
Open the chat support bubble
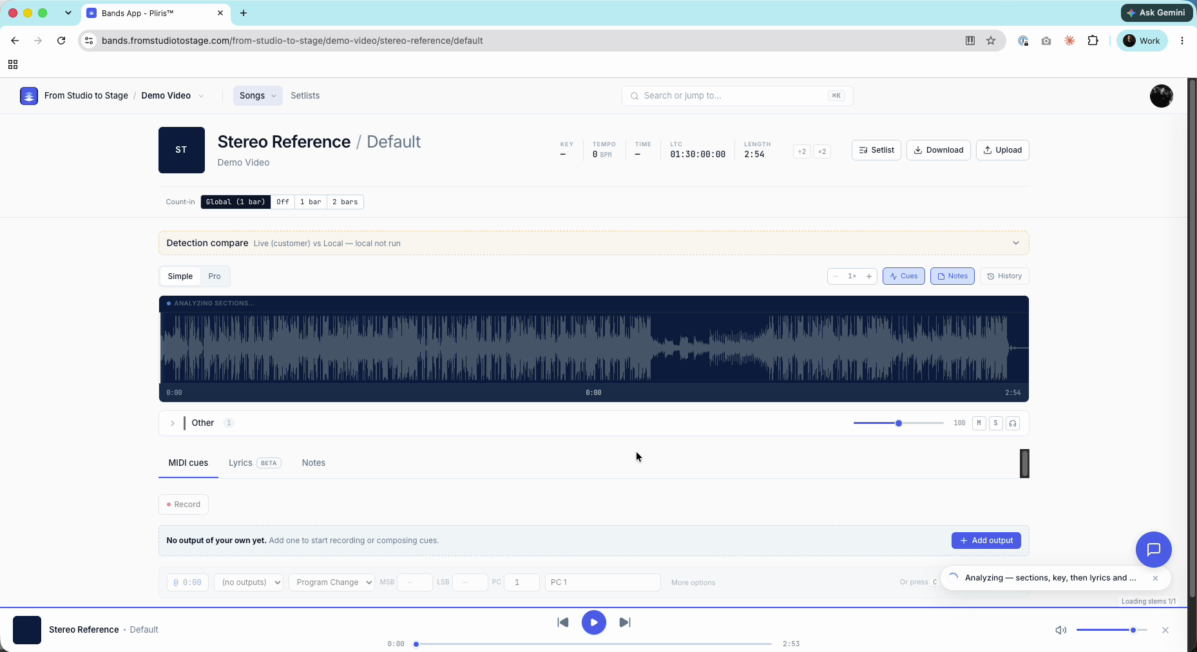coord(1153,550)
